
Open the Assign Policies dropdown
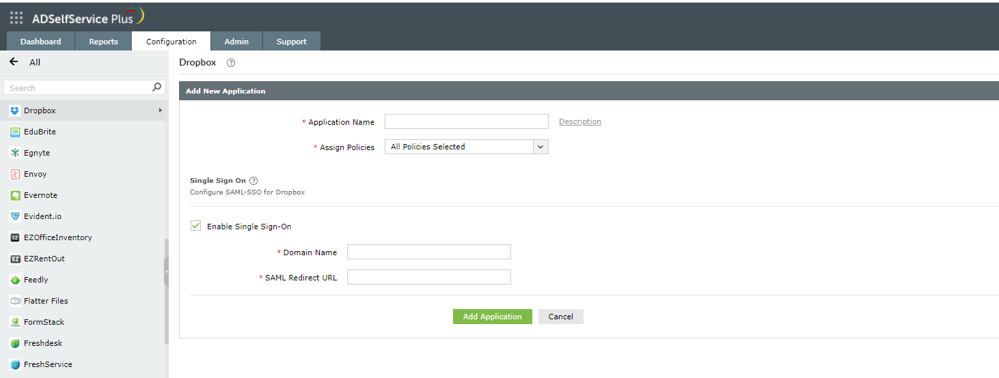(467, 147)
